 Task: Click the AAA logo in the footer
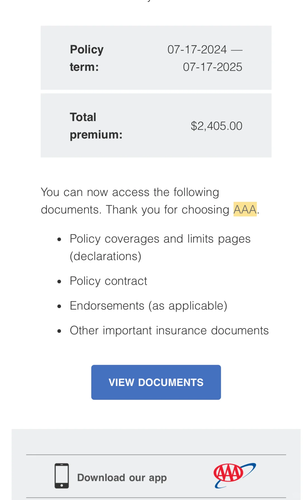[x=234, y=475]
